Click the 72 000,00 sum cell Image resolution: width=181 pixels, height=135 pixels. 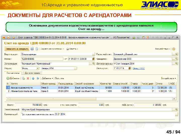(161, 87)
